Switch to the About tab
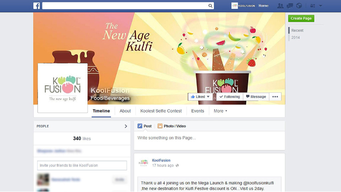 click(x=125, y=111)
